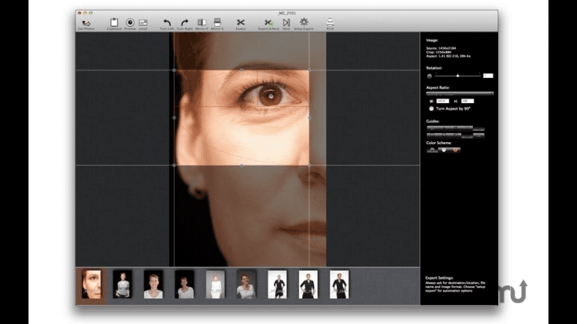
Task: Click top-right crop corner handle
Action: (309, 70)
